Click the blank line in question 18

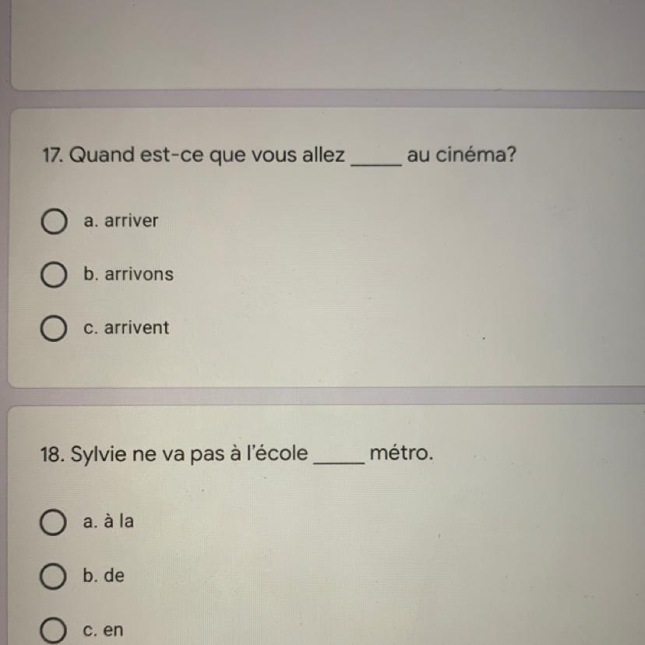pos(339,463)
